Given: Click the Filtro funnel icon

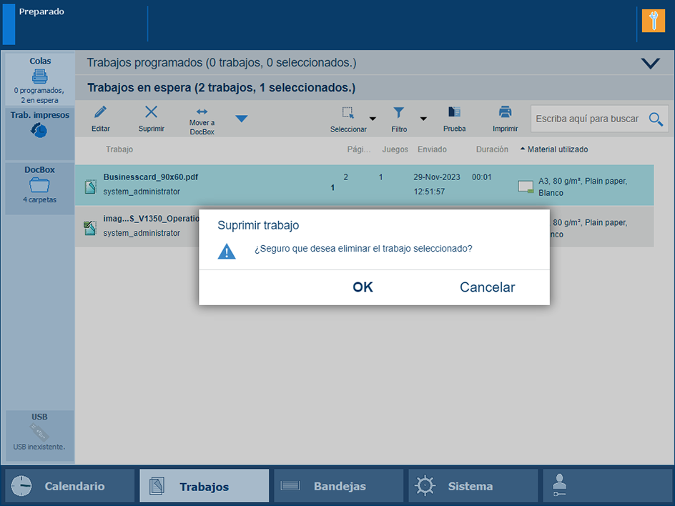Looking at the screenshot, I should (399, 112).
